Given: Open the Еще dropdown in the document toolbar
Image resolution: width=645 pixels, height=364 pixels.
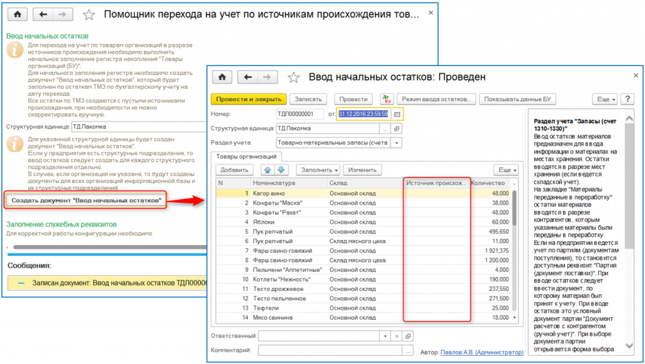Looking at the screenshot, I should click(x=606, y=100).
